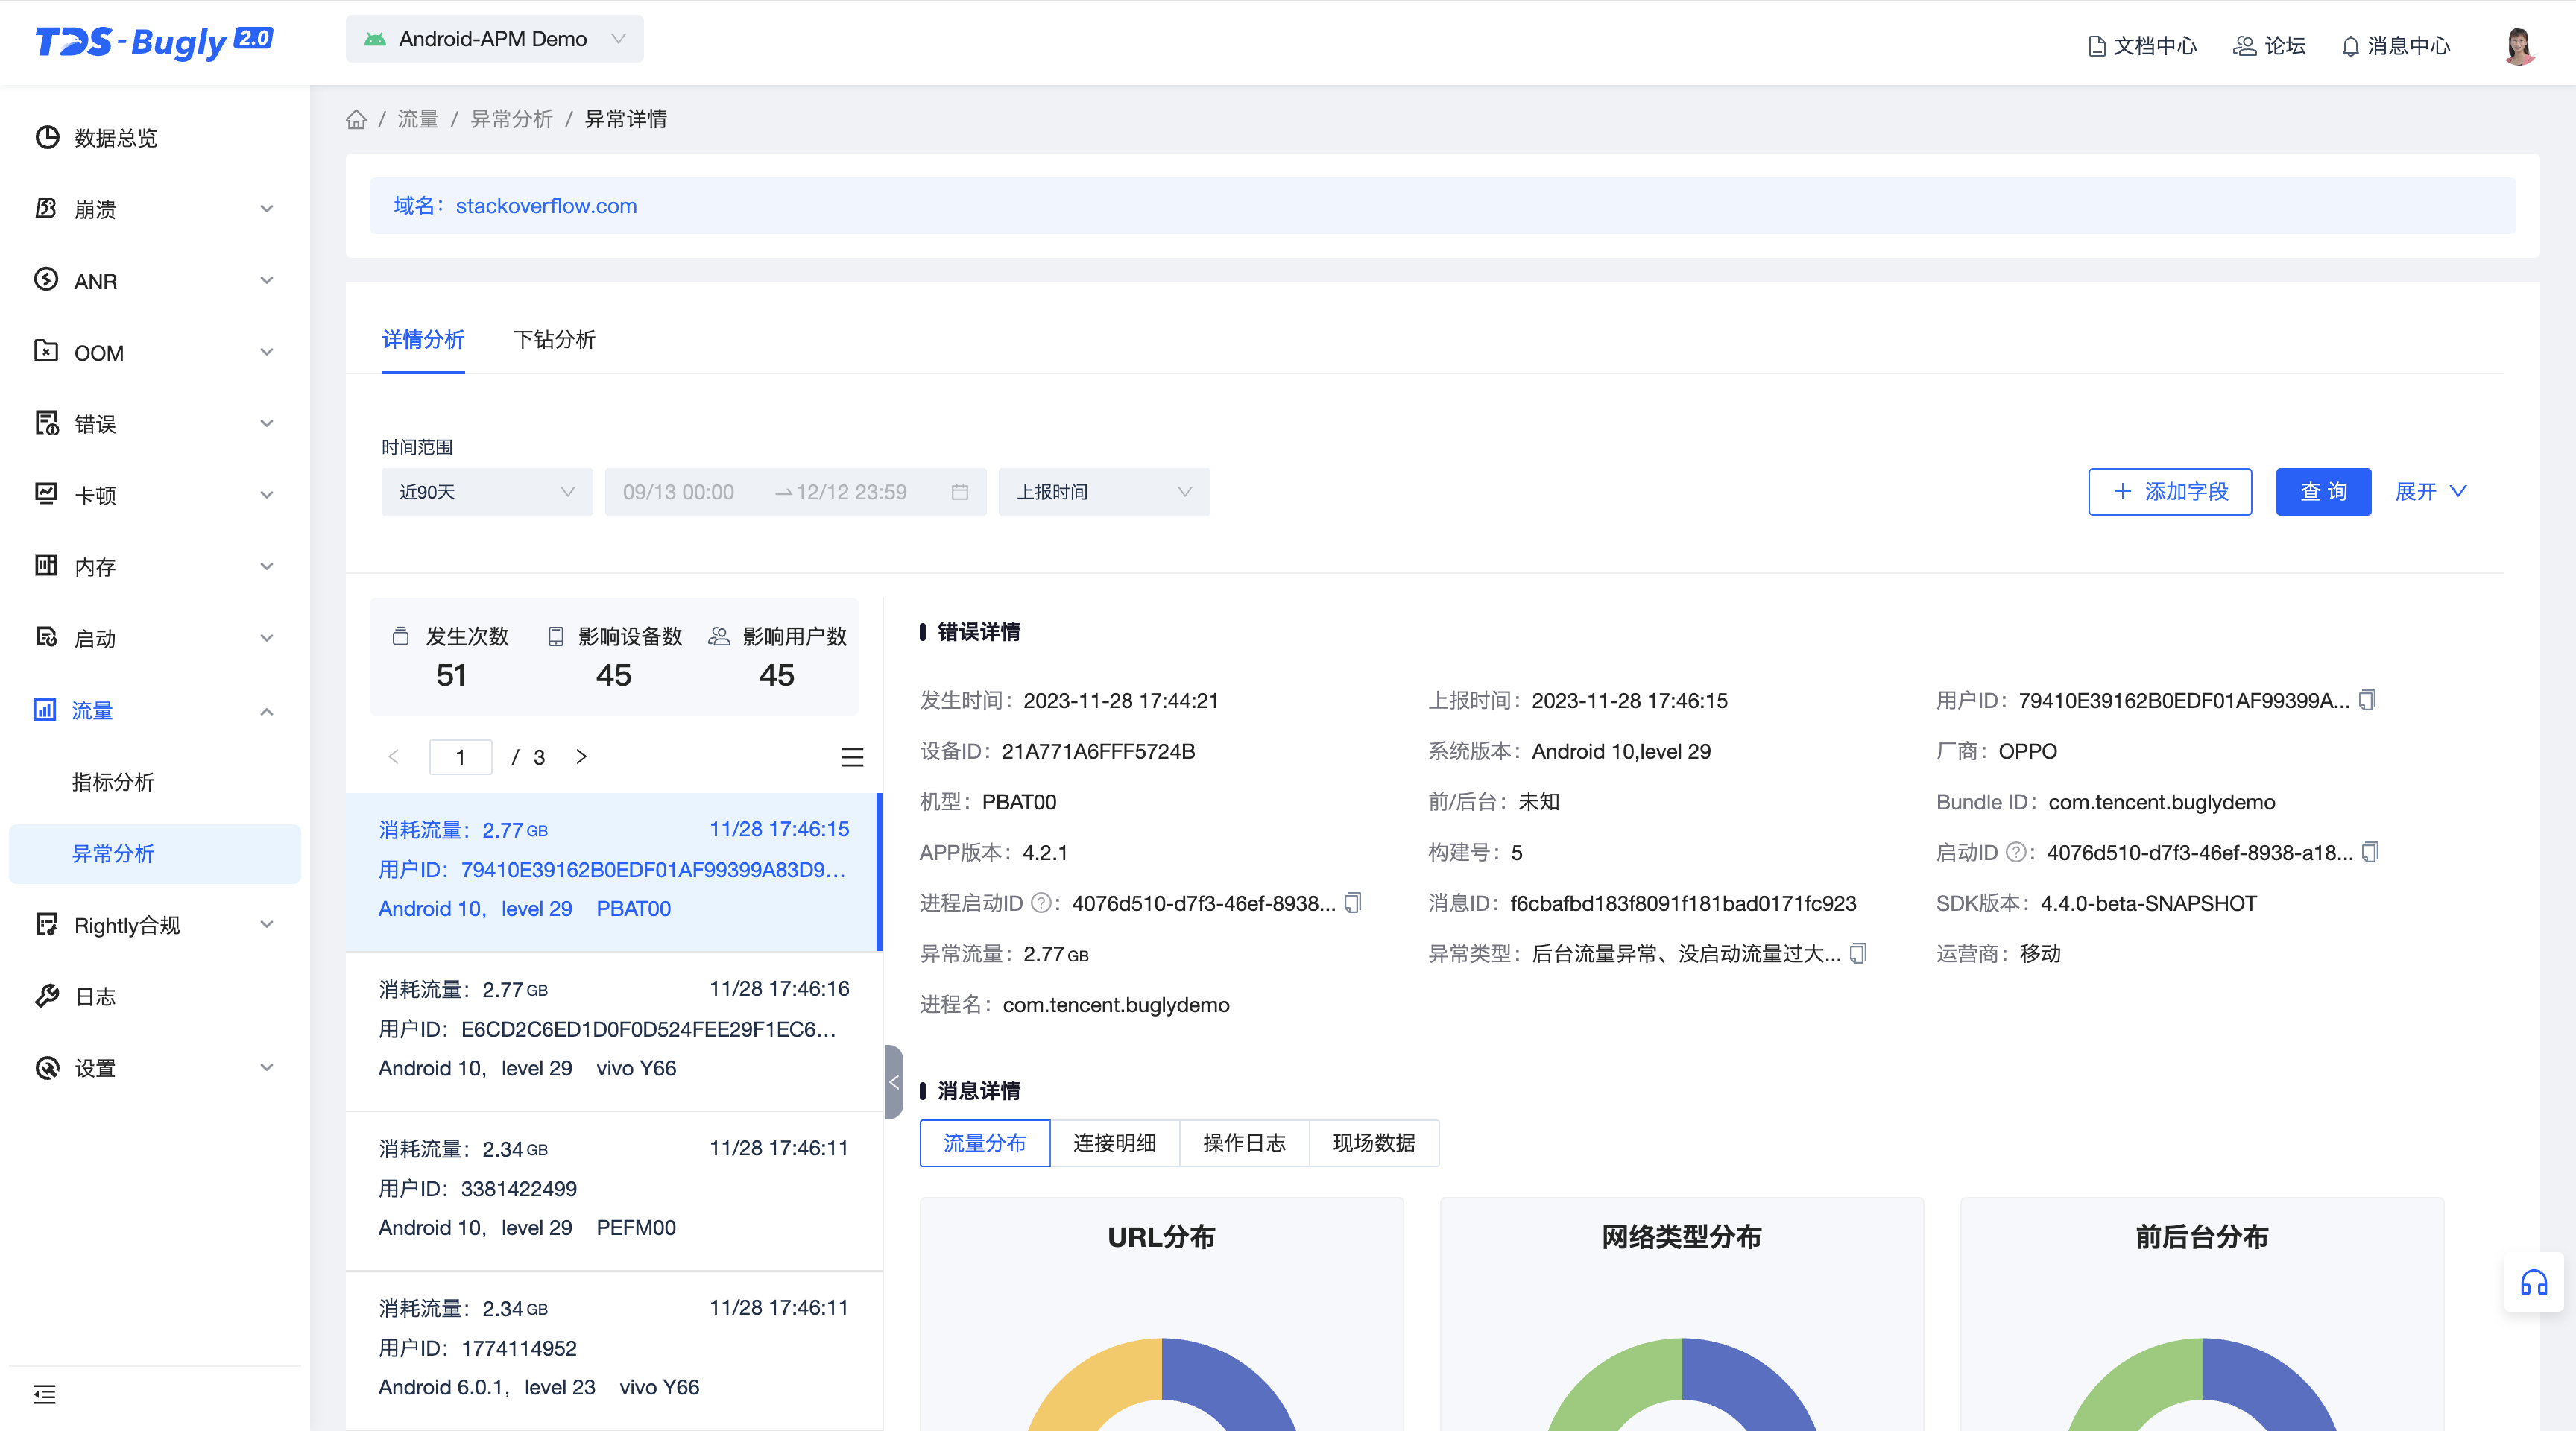Go to next page of records
The height and width of the screenshot is (1431, 2576).
(x=581, y=757)
